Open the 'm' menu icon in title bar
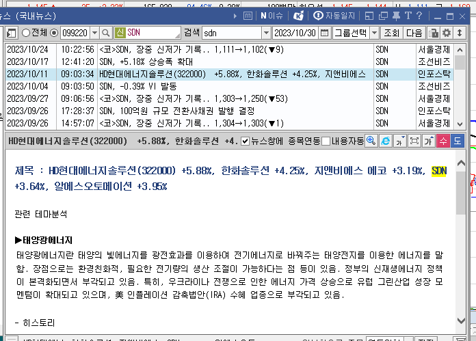 pos(248,16)
